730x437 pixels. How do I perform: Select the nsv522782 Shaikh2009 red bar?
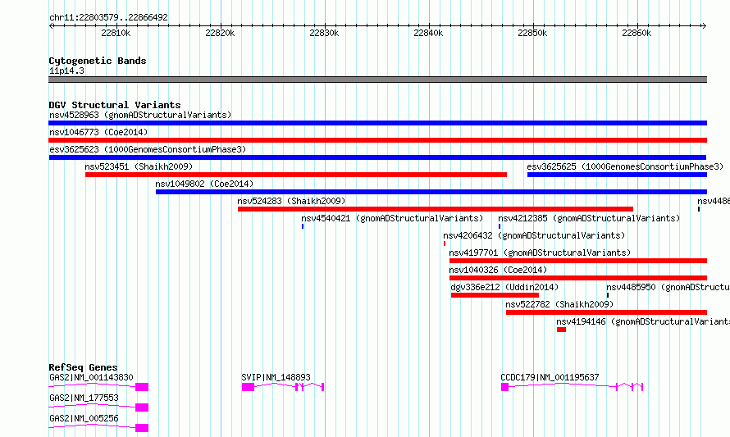point(607,312)
